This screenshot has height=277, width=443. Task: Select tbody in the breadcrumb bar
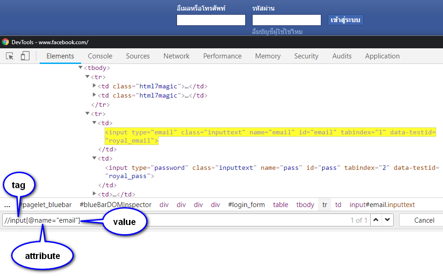tap(305, 205)
